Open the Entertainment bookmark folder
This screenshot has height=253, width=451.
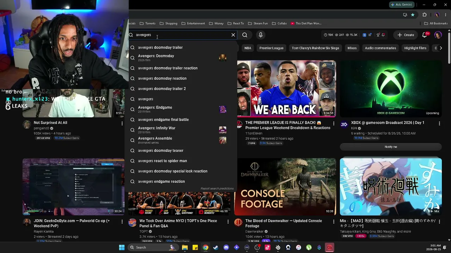193,24
